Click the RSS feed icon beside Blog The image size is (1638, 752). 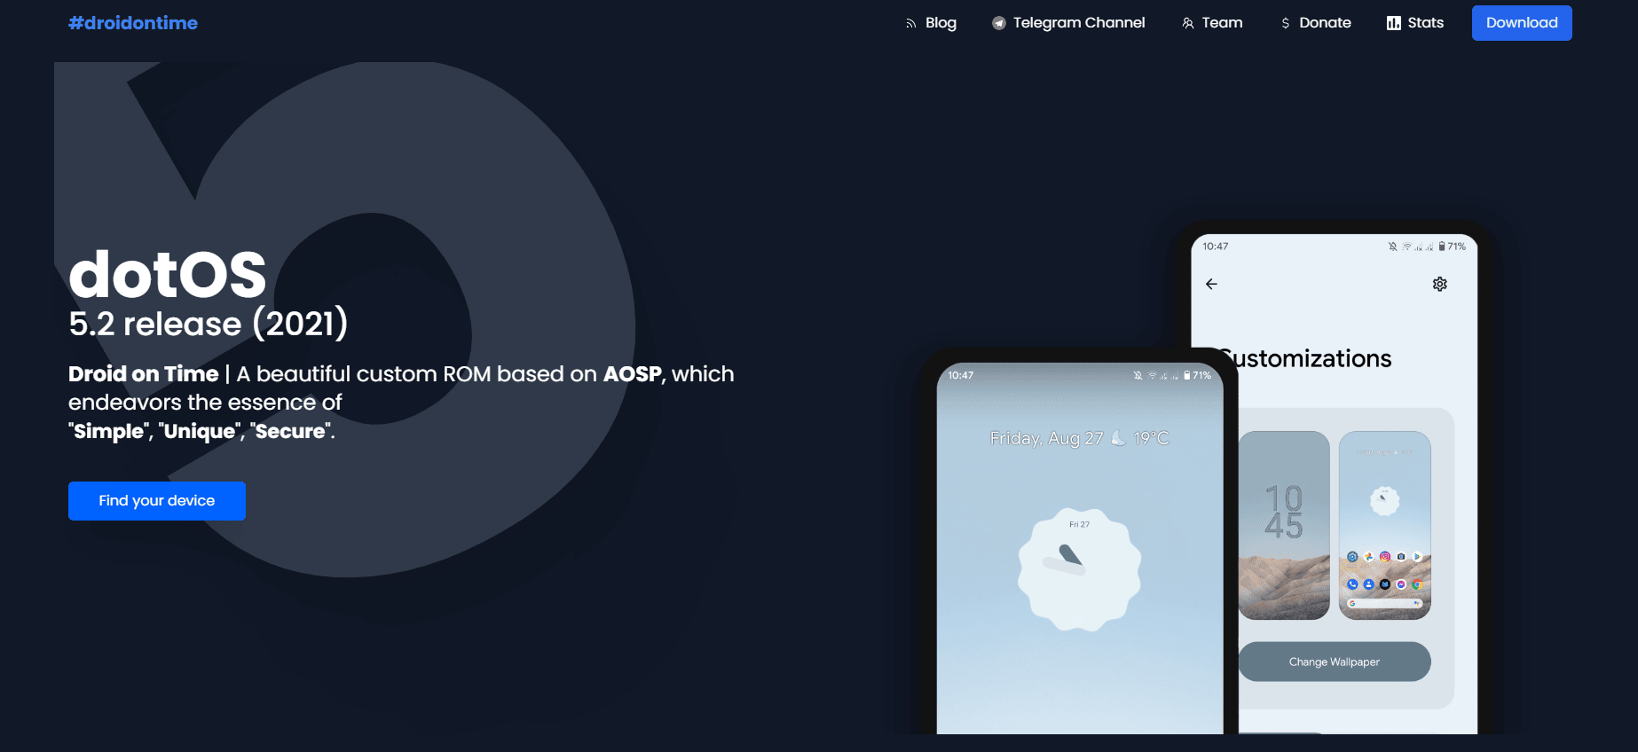click(911, 24)
